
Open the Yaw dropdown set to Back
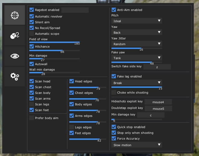click(x=137, y=32)
